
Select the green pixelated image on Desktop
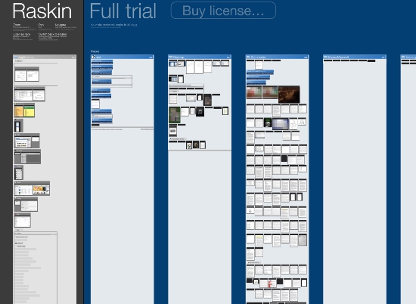pos(175,115)
